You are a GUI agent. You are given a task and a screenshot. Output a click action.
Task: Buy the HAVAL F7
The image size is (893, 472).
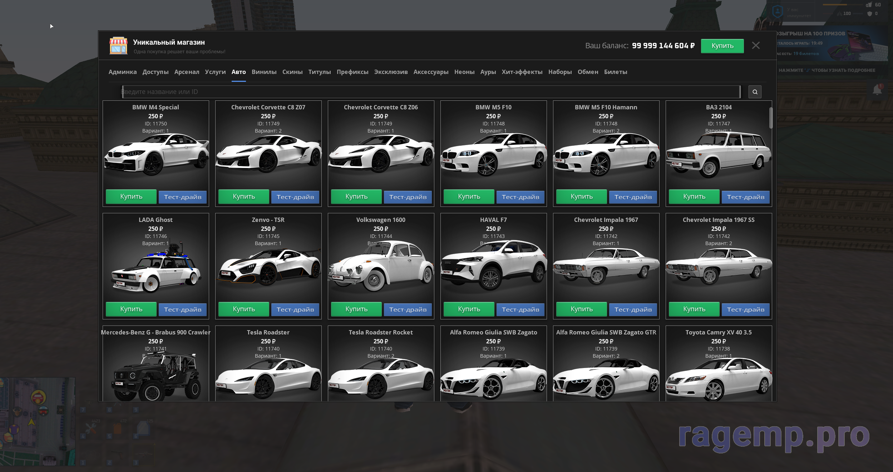pyautogui.click(x=469, y=309)
